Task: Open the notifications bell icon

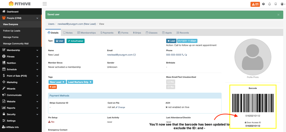Action: [269, 4]
